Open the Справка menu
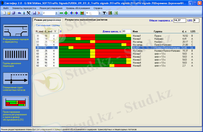Viewport: 203px width, 132px height. click(98, 8)
